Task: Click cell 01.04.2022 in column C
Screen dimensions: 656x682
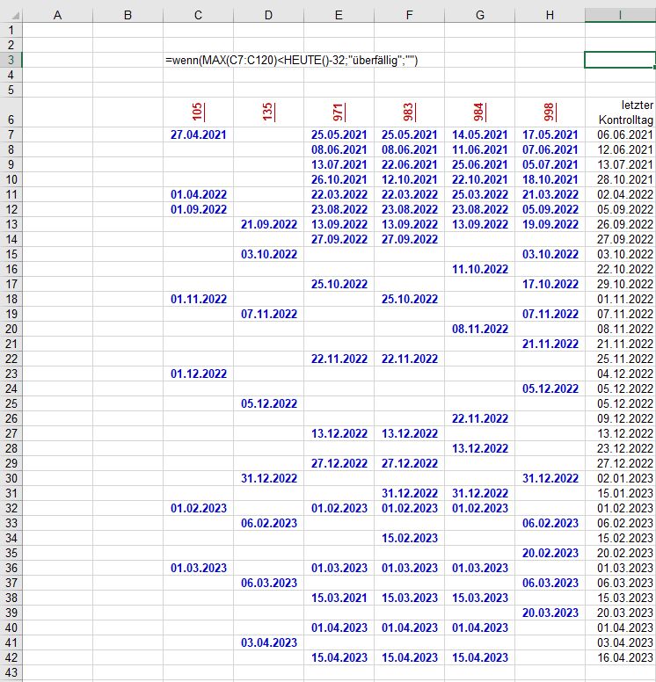Action: coord(198,194)
